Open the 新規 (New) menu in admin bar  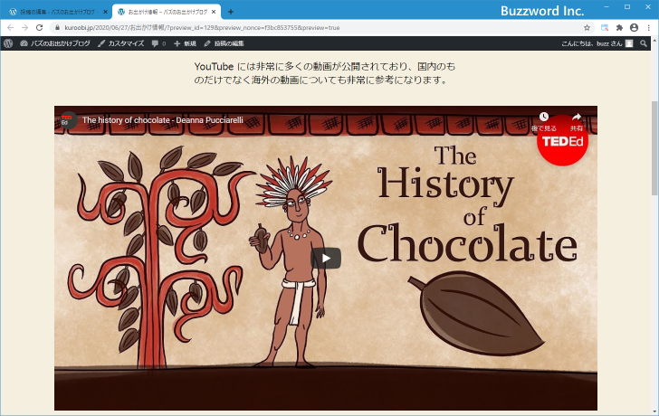point(185,43)
